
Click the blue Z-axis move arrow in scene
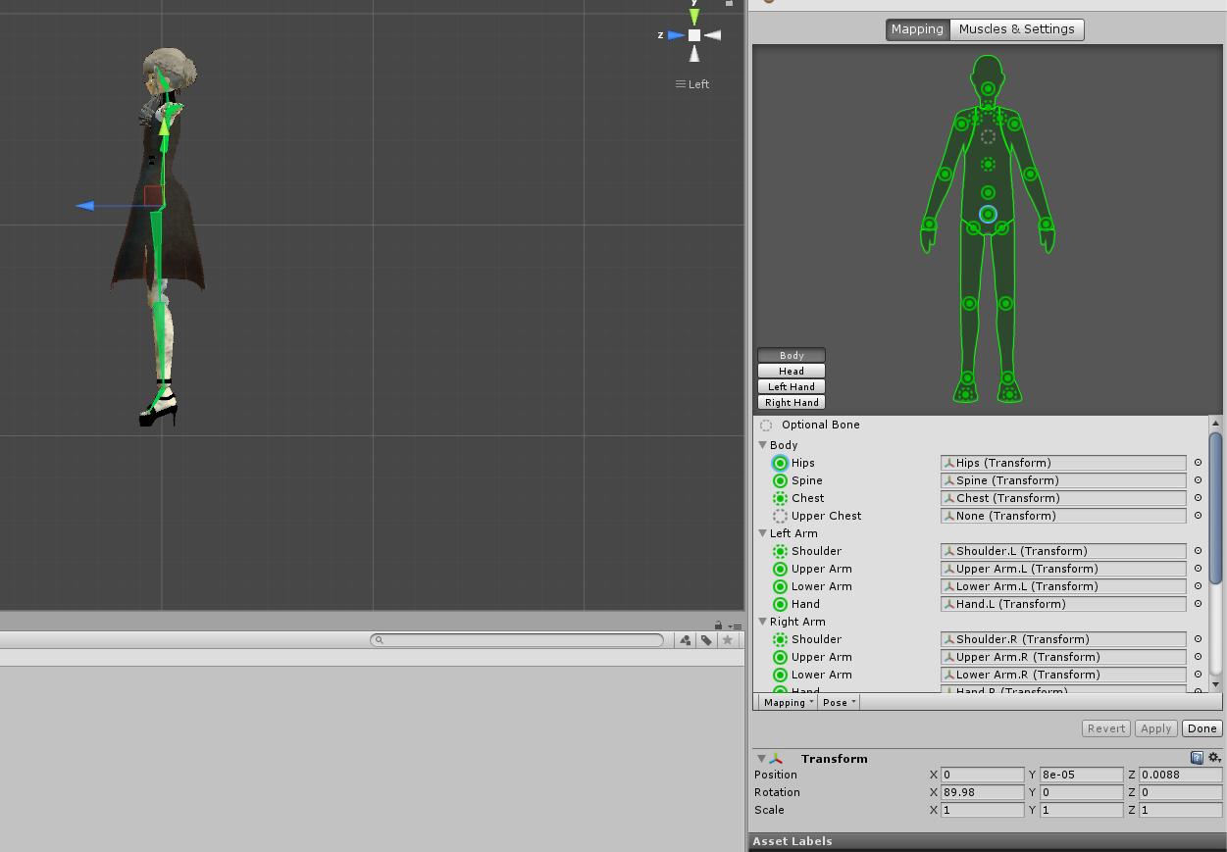click(85, 206)
